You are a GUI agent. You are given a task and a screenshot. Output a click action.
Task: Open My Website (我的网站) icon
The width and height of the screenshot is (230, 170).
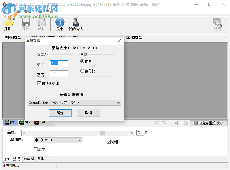pyautogui.click(x=76, y=22)
